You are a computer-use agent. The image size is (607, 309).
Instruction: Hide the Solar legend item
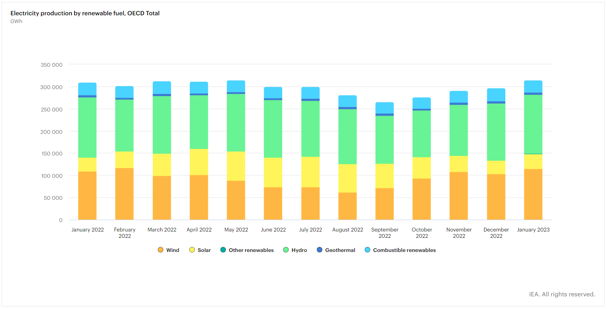[200, 250]
